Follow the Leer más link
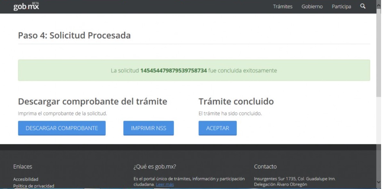383x189 pixels. pos(165,185)
